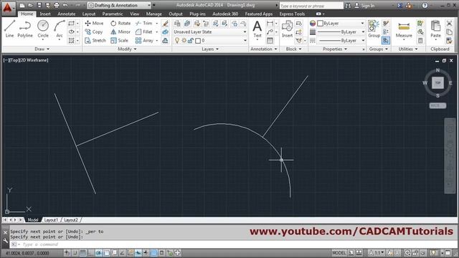
Task: Click the Offset tool icon
Action: (165, 40)
